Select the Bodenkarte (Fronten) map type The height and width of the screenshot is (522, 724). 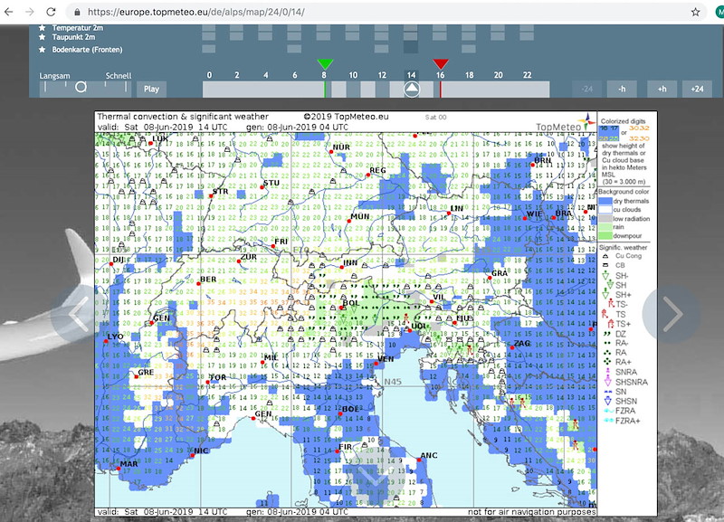coord(87,50)
